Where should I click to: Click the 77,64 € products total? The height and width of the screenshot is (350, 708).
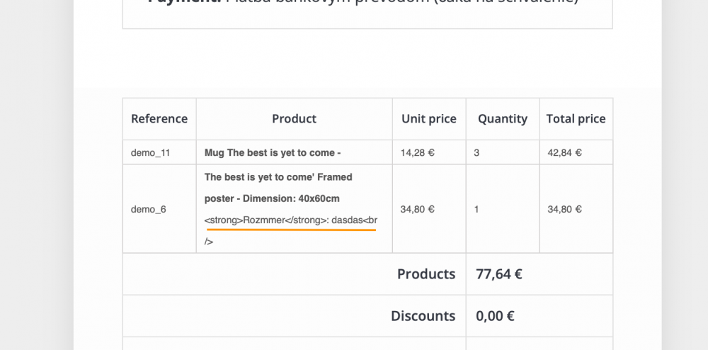[x=499, y=274]
